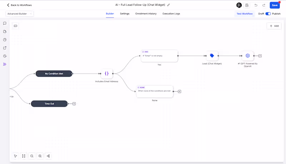Viewport: 286px width, 164px height.
Task: Click the undo arrow icon
Action: [256, 5]
